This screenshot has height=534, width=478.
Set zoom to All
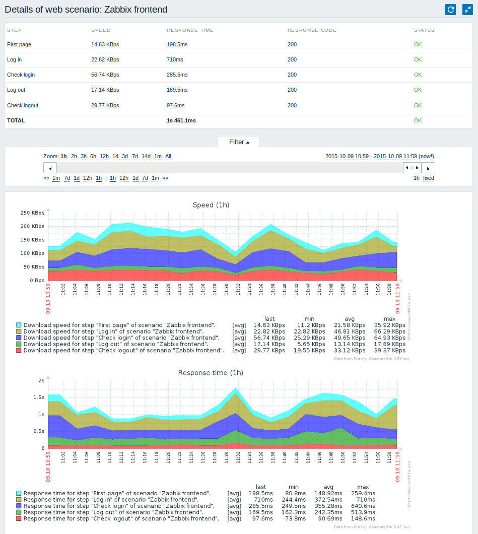point(168,156)
